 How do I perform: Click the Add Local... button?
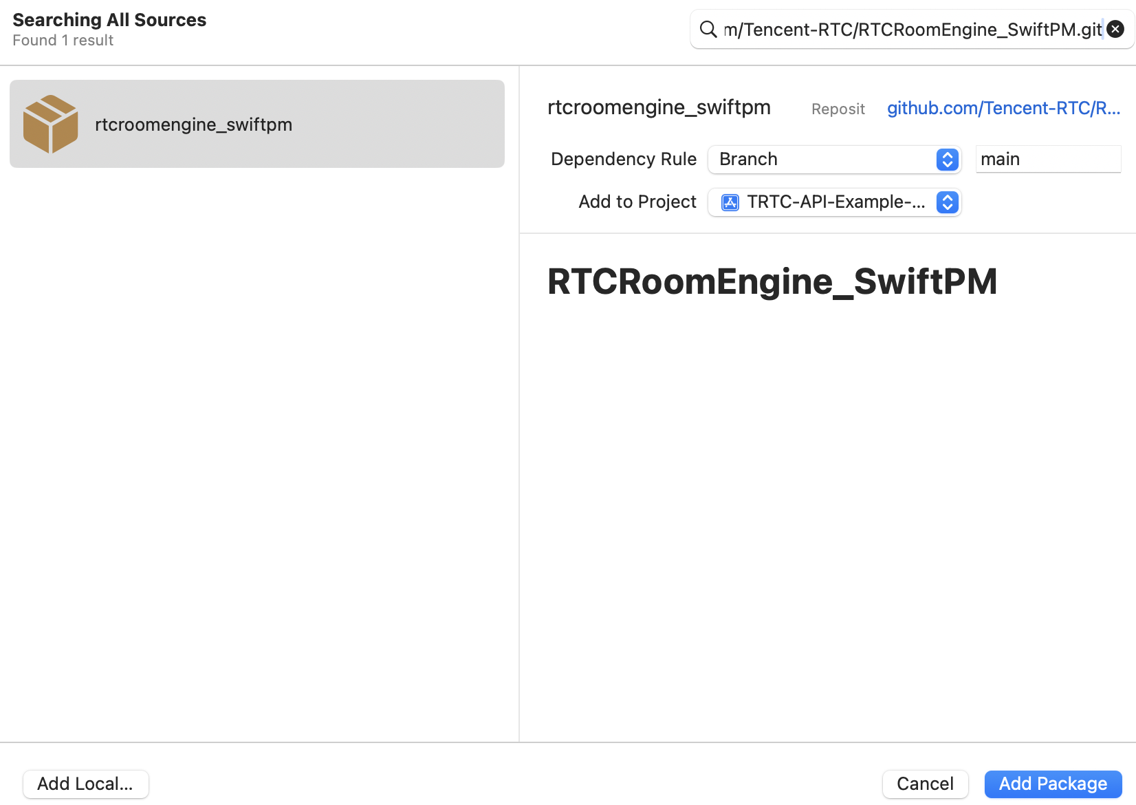click(x=85, y=784)
